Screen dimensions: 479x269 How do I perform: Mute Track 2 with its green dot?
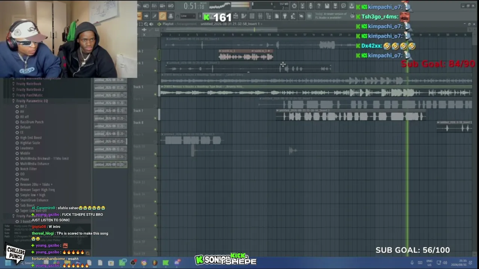[156, 58]
